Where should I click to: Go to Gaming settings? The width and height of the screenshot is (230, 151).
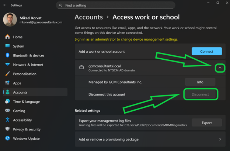[x=35, y=111]
